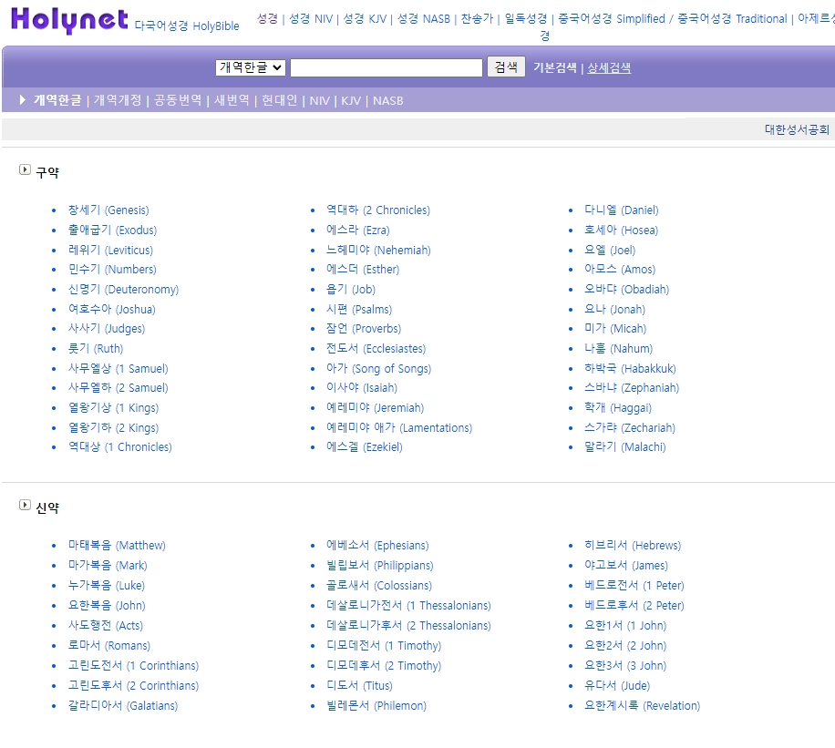835x748 pixels.
Task: Open 성경 KJV in top navigation
Action: pos(365,18)
